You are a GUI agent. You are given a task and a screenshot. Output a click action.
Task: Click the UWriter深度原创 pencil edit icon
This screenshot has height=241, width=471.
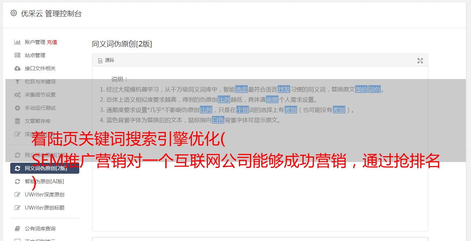[x=17, y=195]
